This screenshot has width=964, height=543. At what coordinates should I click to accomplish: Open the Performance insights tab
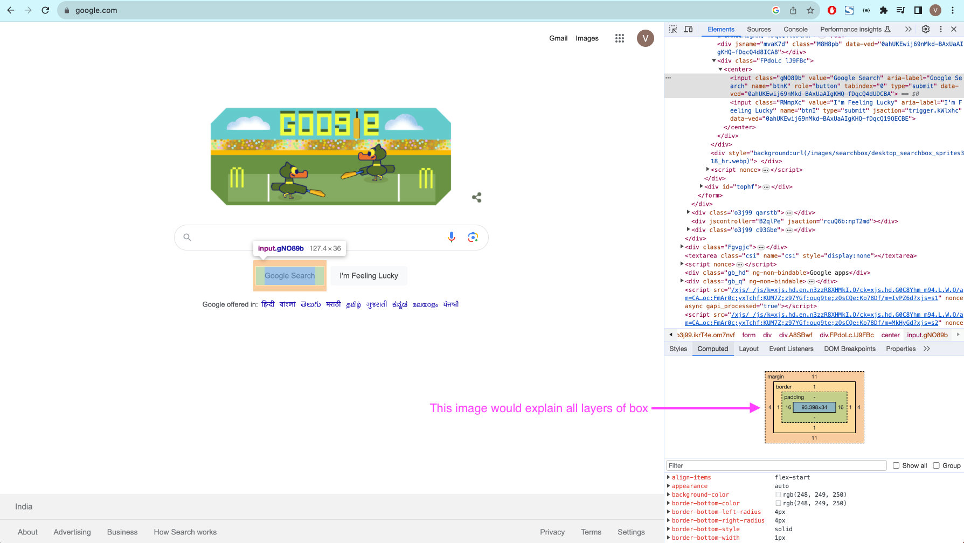pos(855,29)
